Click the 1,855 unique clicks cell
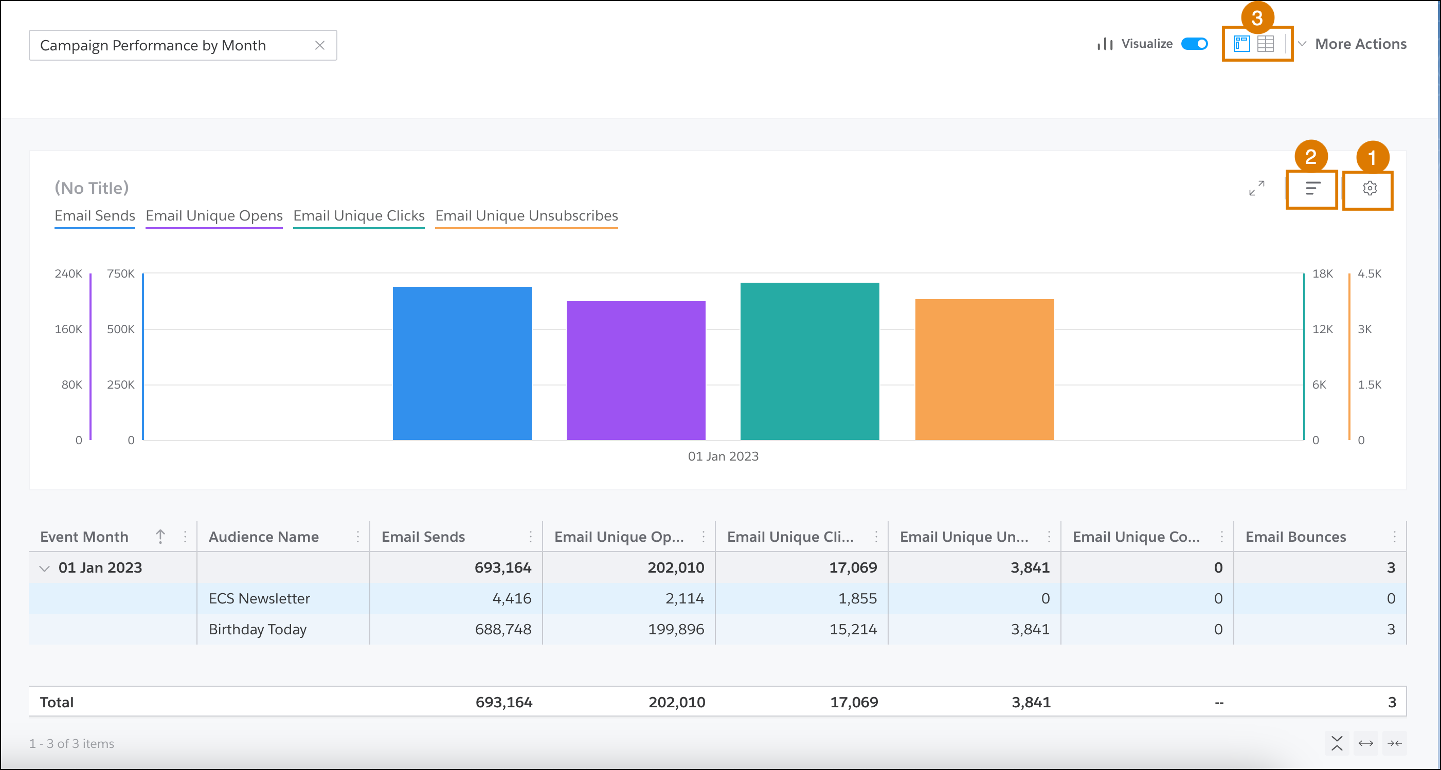Viewport: 1441px width, 770px height. (856, 598)
